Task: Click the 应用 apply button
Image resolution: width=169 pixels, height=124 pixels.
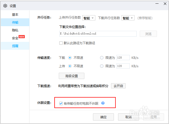Action: pos(154,117)
